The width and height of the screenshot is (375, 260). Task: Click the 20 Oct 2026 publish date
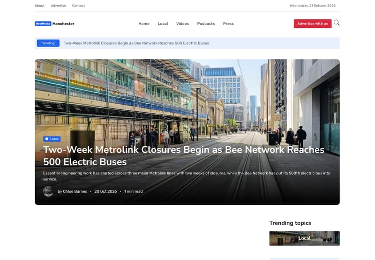pos(105,191)
